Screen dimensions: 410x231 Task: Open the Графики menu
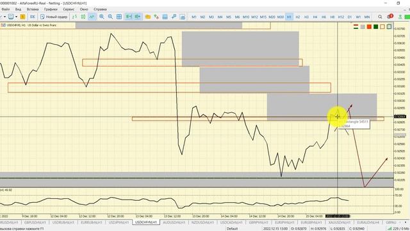point(51,9)
